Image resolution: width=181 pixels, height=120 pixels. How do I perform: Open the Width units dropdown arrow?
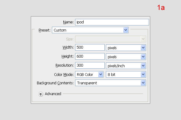tap(143, 48)
